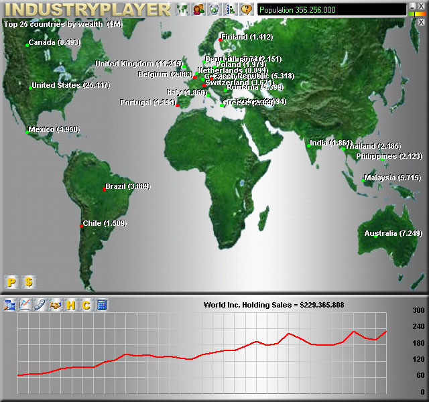429x402 pixels.
Task: Click the yellow P map button
Action: (x=11, y=282)
